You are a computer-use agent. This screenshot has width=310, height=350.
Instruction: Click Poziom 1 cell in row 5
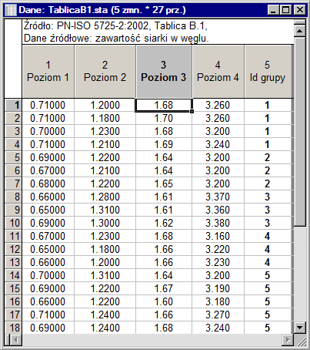(48, 157)
